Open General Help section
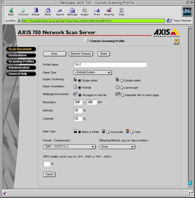This screenshot has width=195, height=198. (x=21, y=74)
